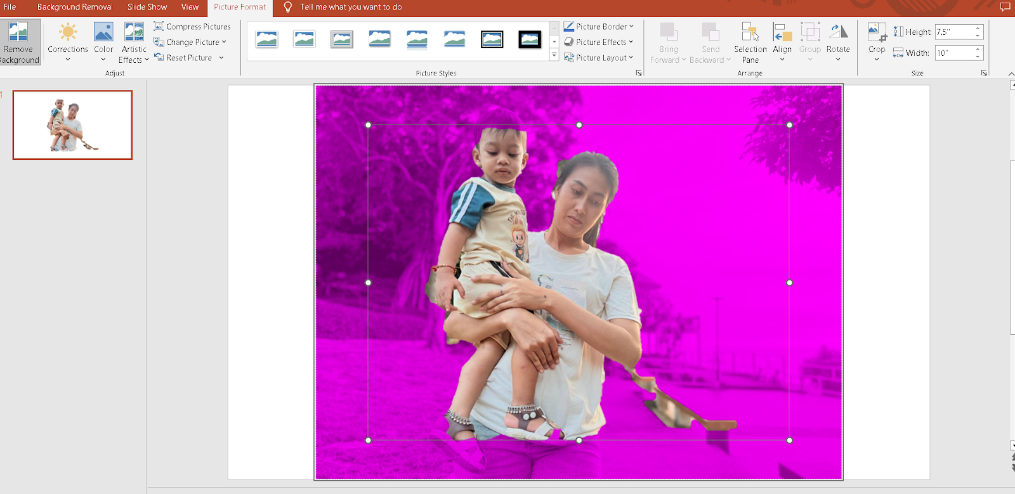Click the right-middle selection handle of the picture

(790, 283)
